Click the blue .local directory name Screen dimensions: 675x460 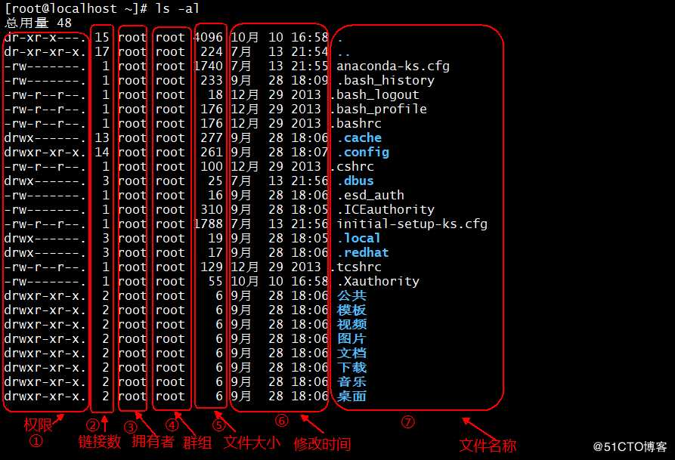point(358,239)
